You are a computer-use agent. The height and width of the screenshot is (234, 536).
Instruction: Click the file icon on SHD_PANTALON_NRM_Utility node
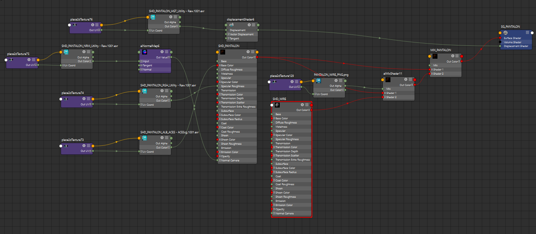click(66, 52)
